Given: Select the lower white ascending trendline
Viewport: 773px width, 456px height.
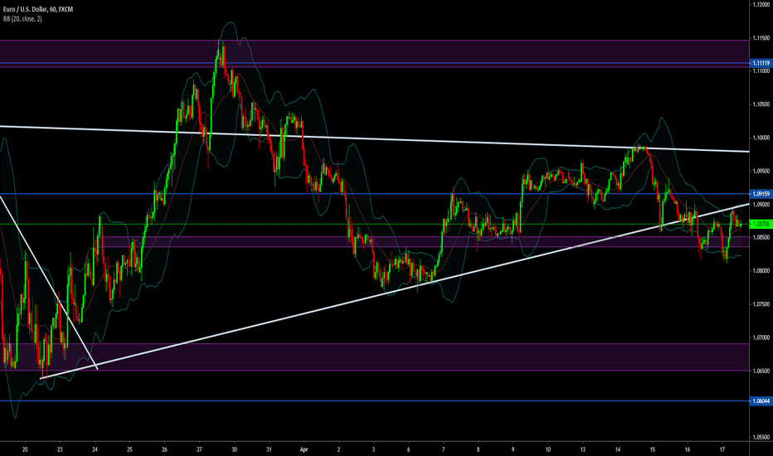Looking at the screenshot, I should (395, 291).
